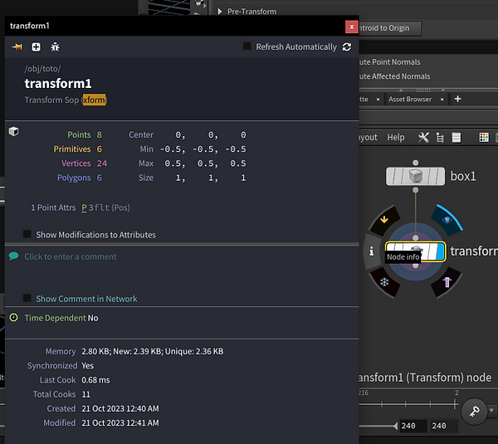Click the Compute Point Normals option
498x444 pixels.
point(390,62)
